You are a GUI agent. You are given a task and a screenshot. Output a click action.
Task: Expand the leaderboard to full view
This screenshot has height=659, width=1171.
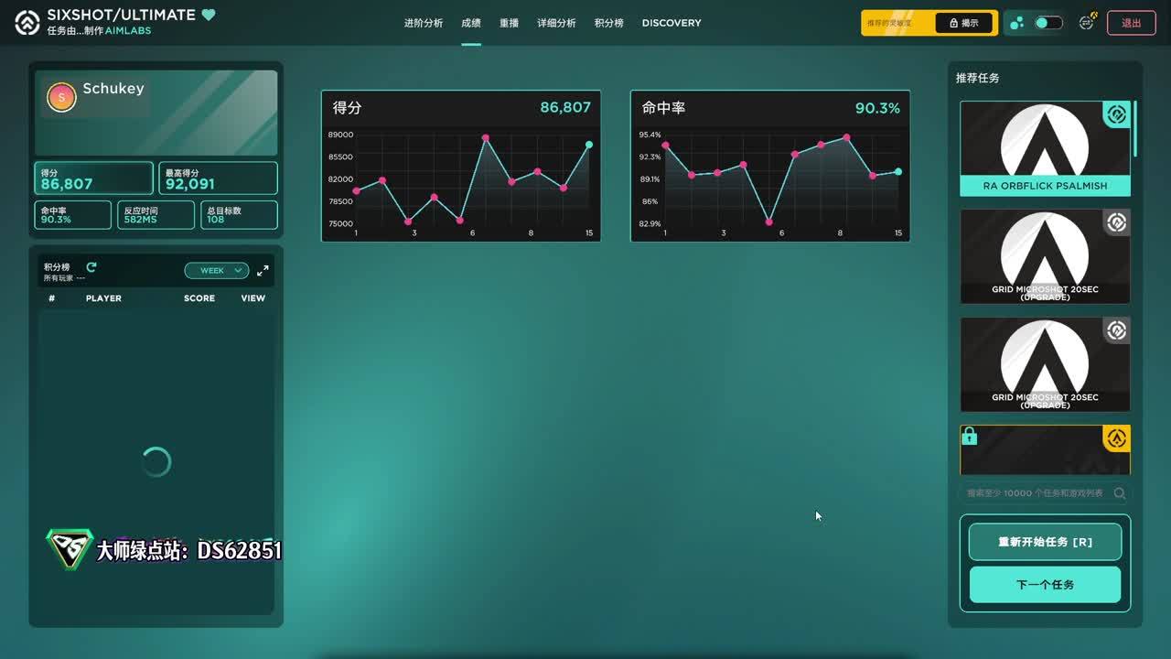[263, 271]
